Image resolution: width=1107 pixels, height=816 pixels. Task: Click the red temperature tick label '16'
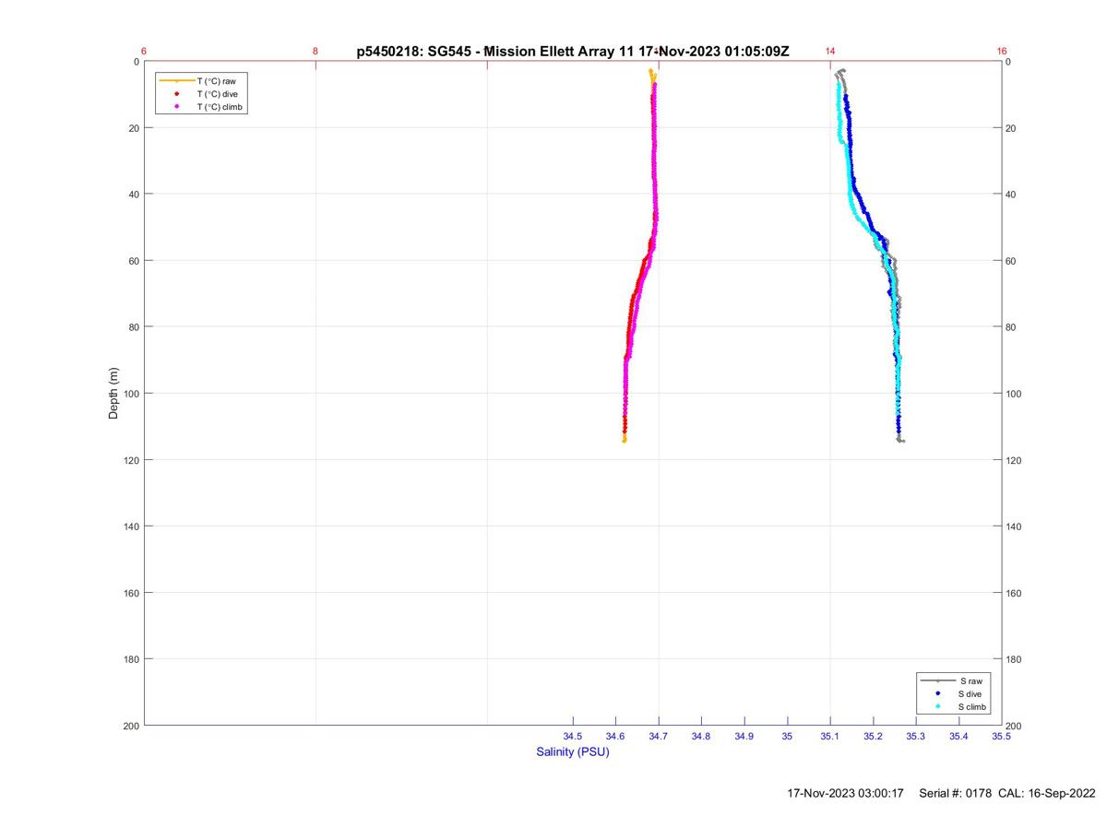pos(1002,52)
